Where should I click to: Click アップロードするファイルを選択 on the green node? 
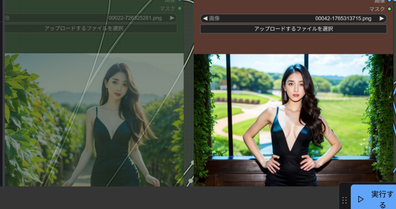(x=91, y=28)
